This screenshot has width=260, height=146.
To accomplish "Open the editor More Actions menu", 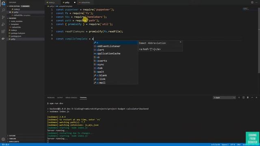I will click(x=257, y=2).
